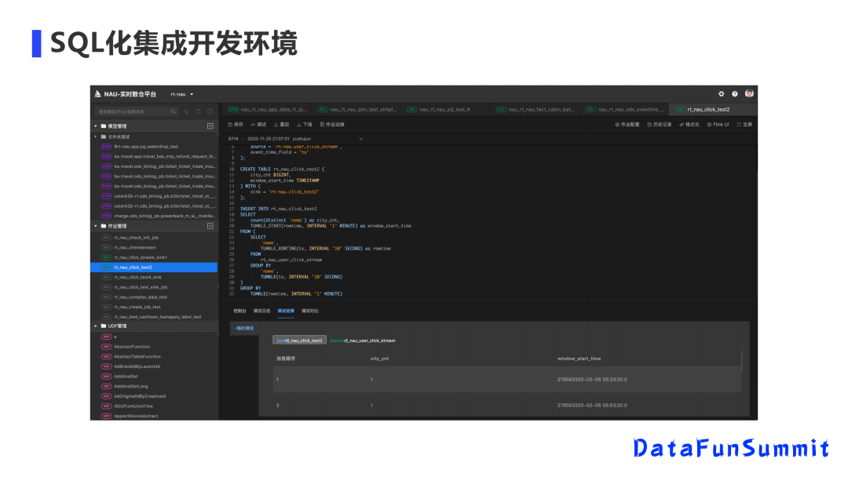Select the 调试结果 debug result tab
The image size is (848, 477).
click(286, 311)
